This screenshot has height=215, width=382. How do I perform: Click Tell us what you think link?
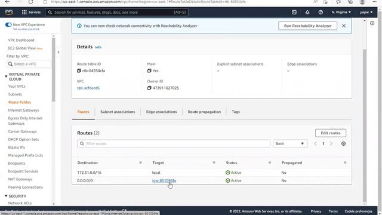26,29
